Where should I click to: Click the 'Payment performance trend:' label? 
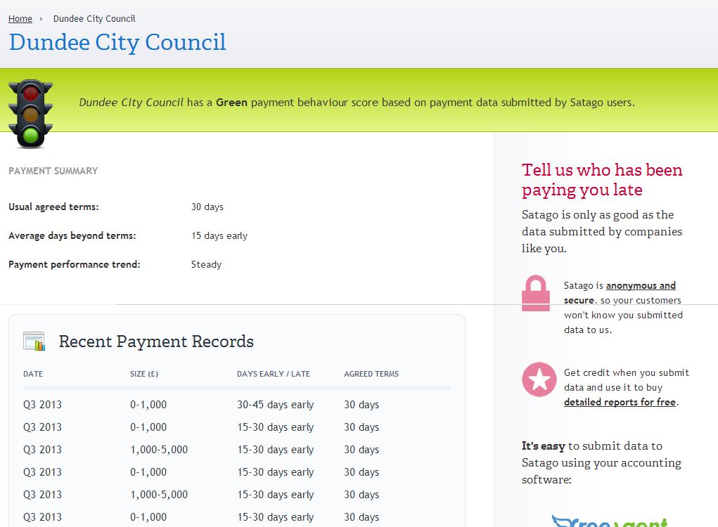[74, 264]
